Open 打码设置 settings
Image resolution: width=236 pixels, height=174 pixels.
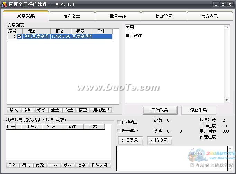click(x=159, y=140)
